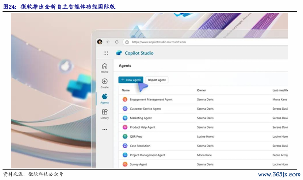Open Marketing Agent
This screenshot has width=303, height=180.
[x=141, y=118]
